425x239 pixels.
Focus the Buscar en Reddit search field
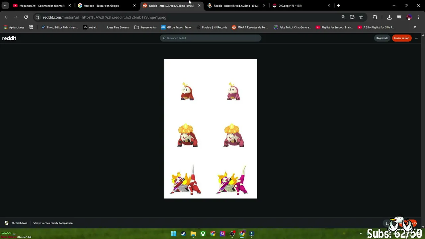pos(211,38)
